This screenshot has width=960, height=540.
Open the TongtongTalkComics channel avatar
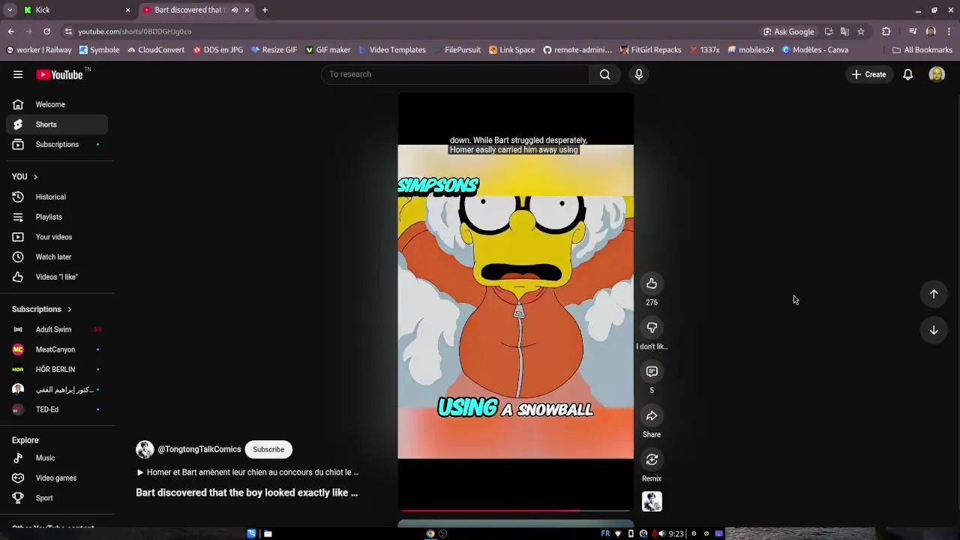[x=145, y=449]
